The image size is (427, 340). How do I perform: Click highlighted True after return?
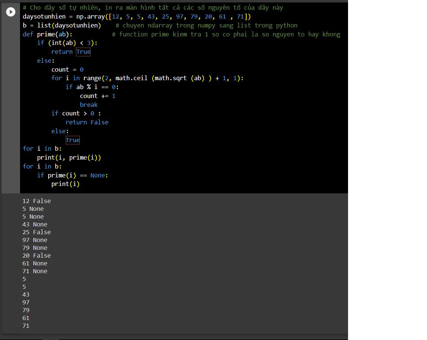[x=83, y=52]
